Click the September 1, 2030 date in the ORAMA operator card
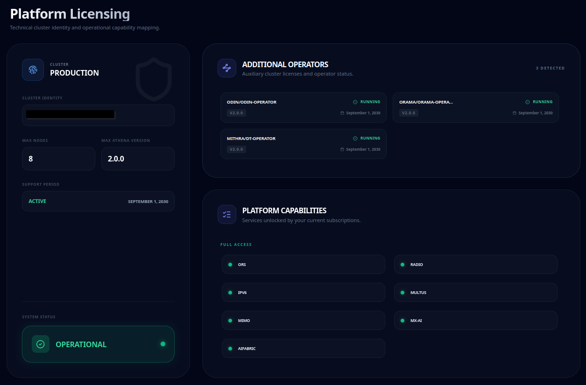The height and width of the screenshot is (385, 586). 536,113
